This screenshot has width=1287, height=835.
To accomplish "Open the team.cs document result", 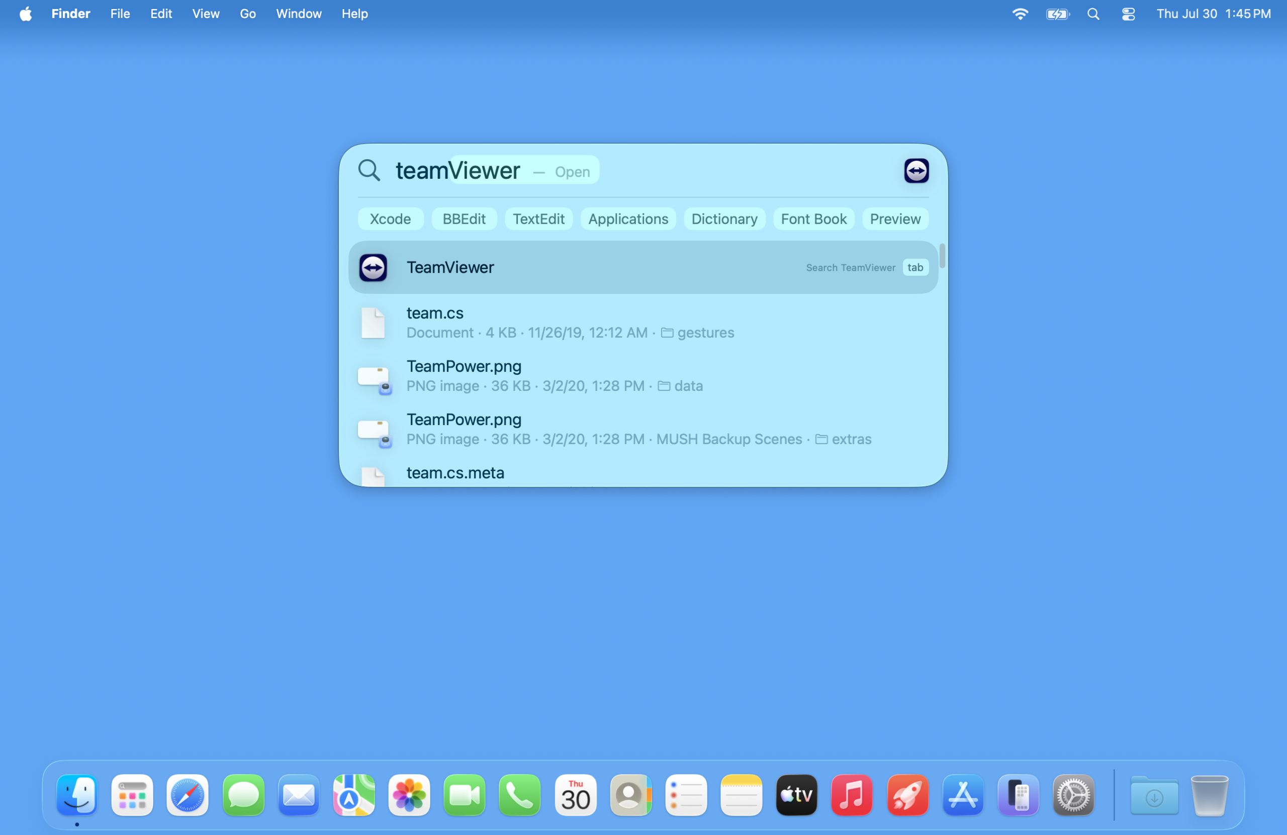I will pos(642,322).
